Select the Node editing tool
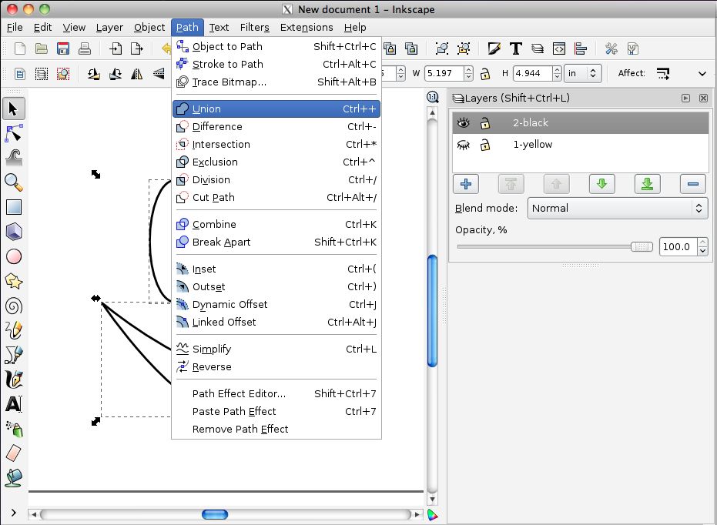 point(13,133)
